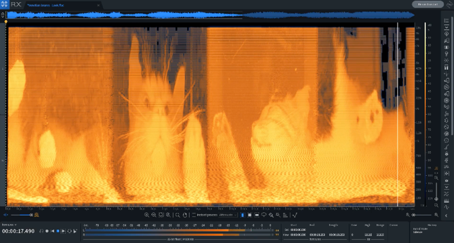Select the time-frequency selection tool
The width and height of the screenshot is (454, 243).
click(250, 215)
